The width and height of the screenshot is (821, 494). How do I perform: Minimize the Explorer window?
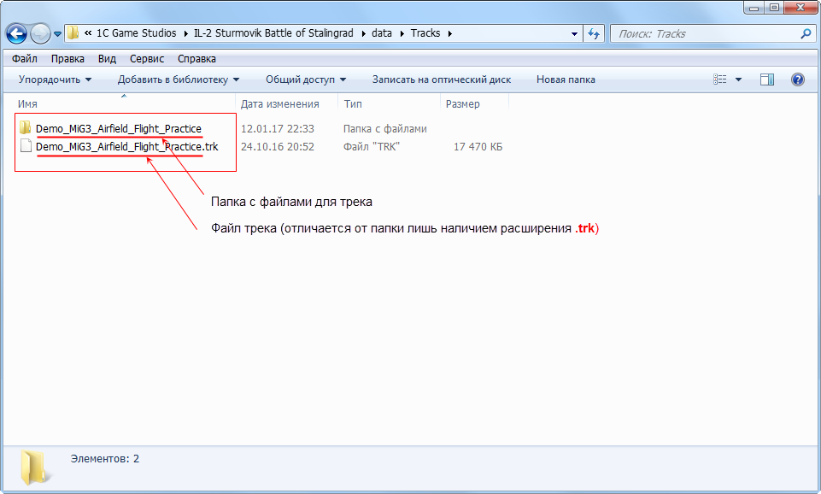(754, 8)
